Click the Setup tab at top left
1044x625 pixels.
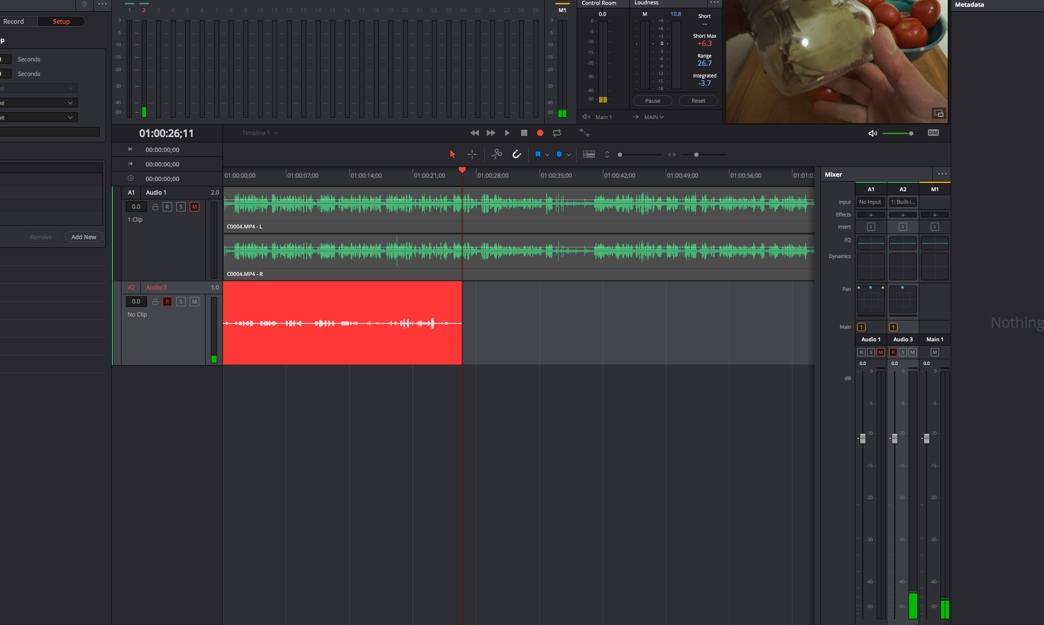(61, 21)
